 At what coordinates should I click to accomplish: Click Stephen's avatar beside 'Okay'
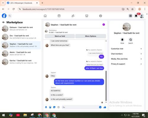click(47, 76)
